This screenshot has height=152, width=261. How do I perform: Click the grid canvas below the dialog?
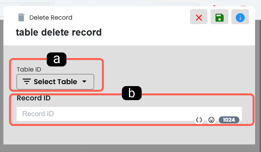[x=129, y=148]
